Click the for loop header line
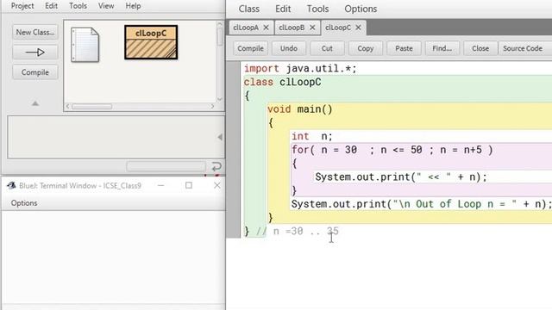This screenshot has height=310, width=552. tap(392, 150)
